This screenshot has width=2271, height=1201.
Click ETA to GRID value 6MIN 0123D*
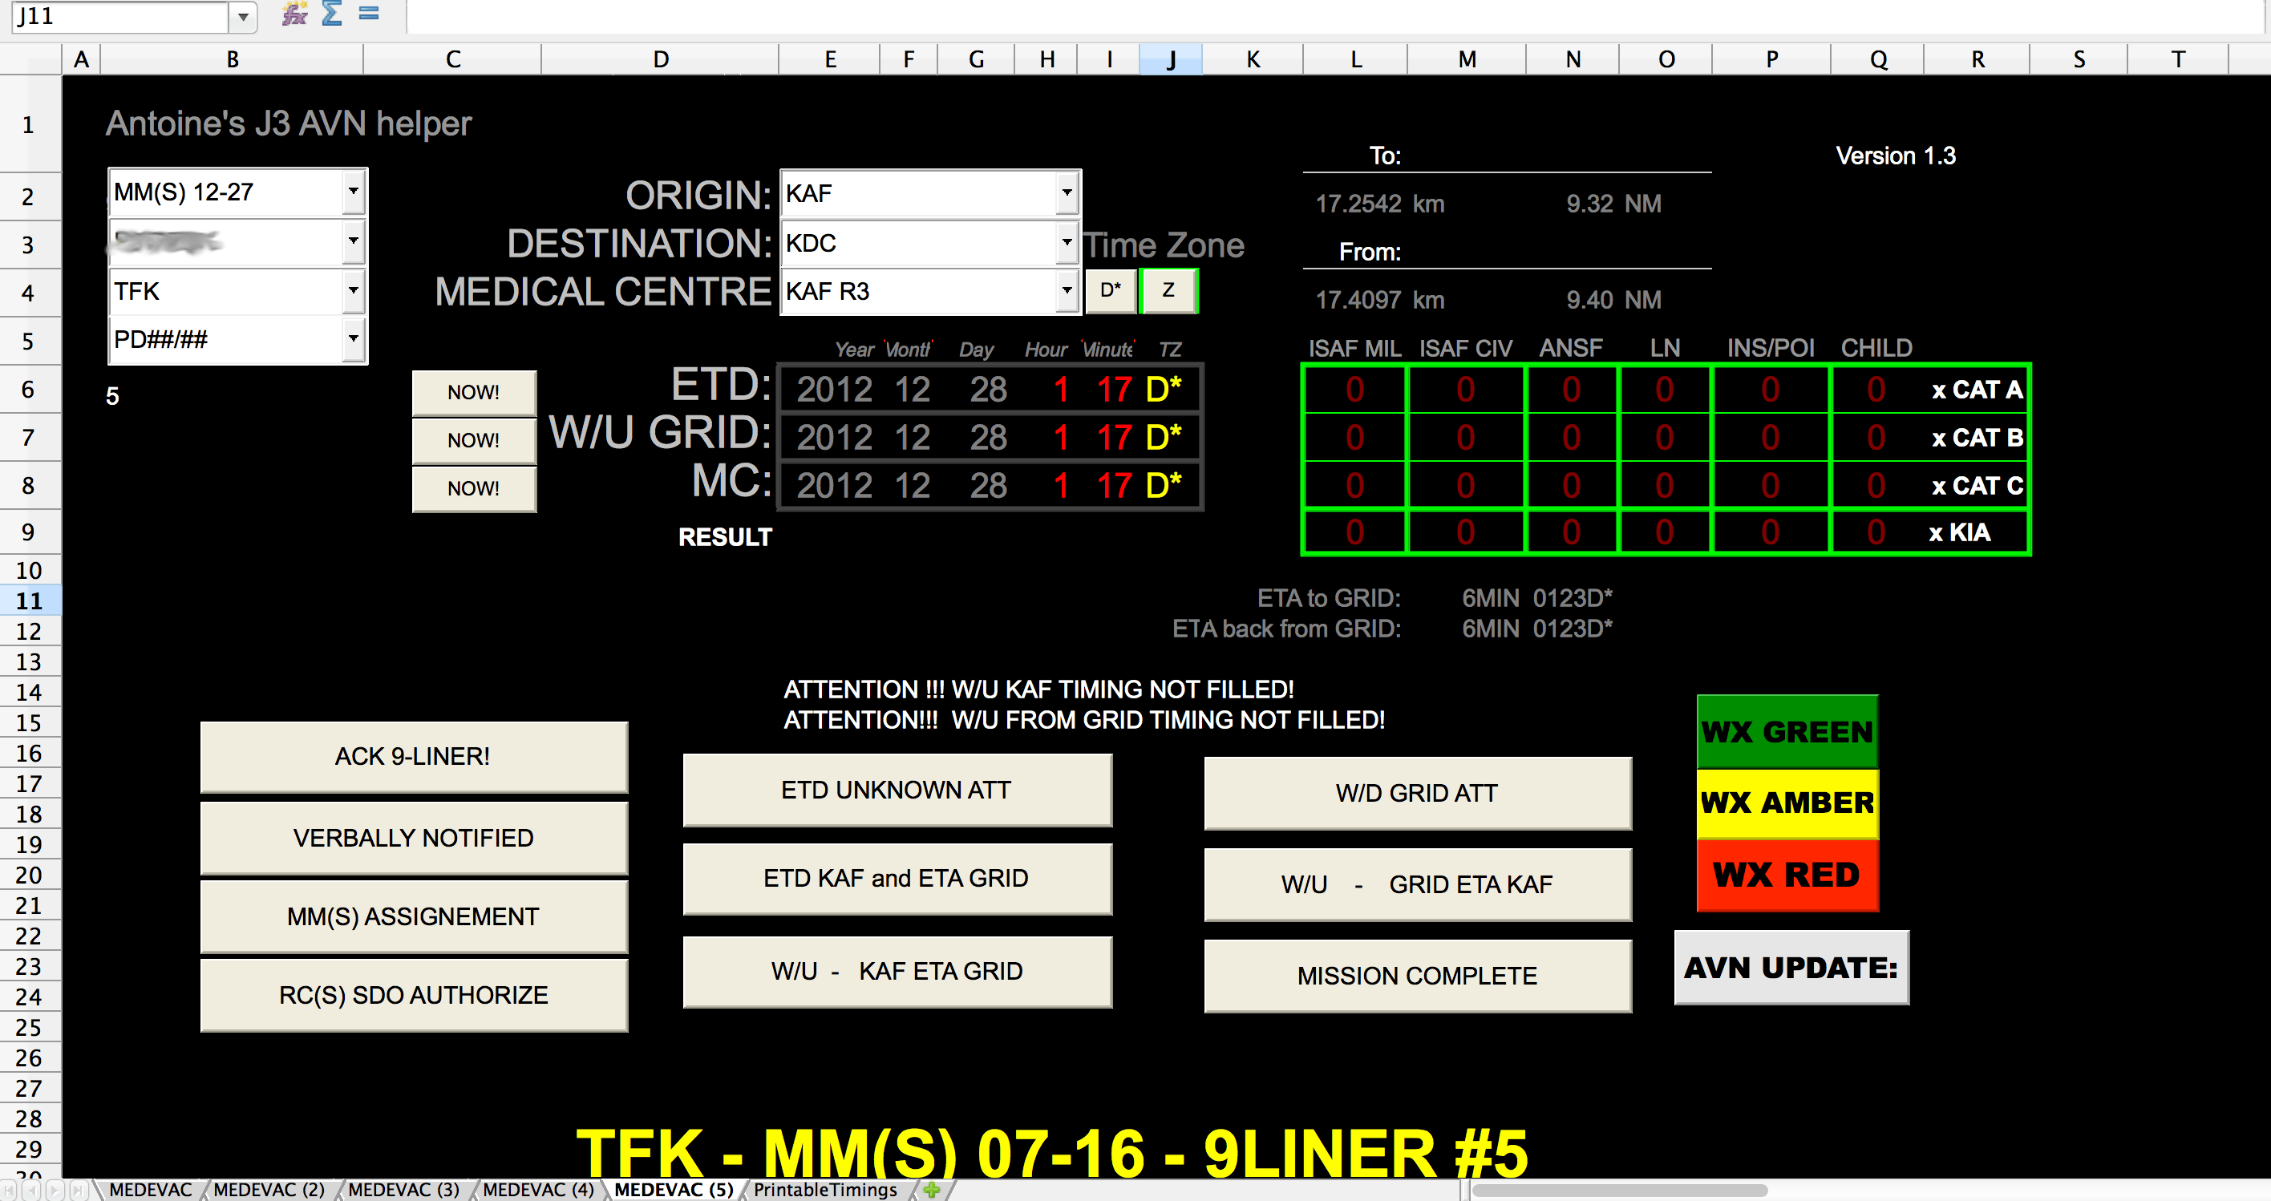1536,598
